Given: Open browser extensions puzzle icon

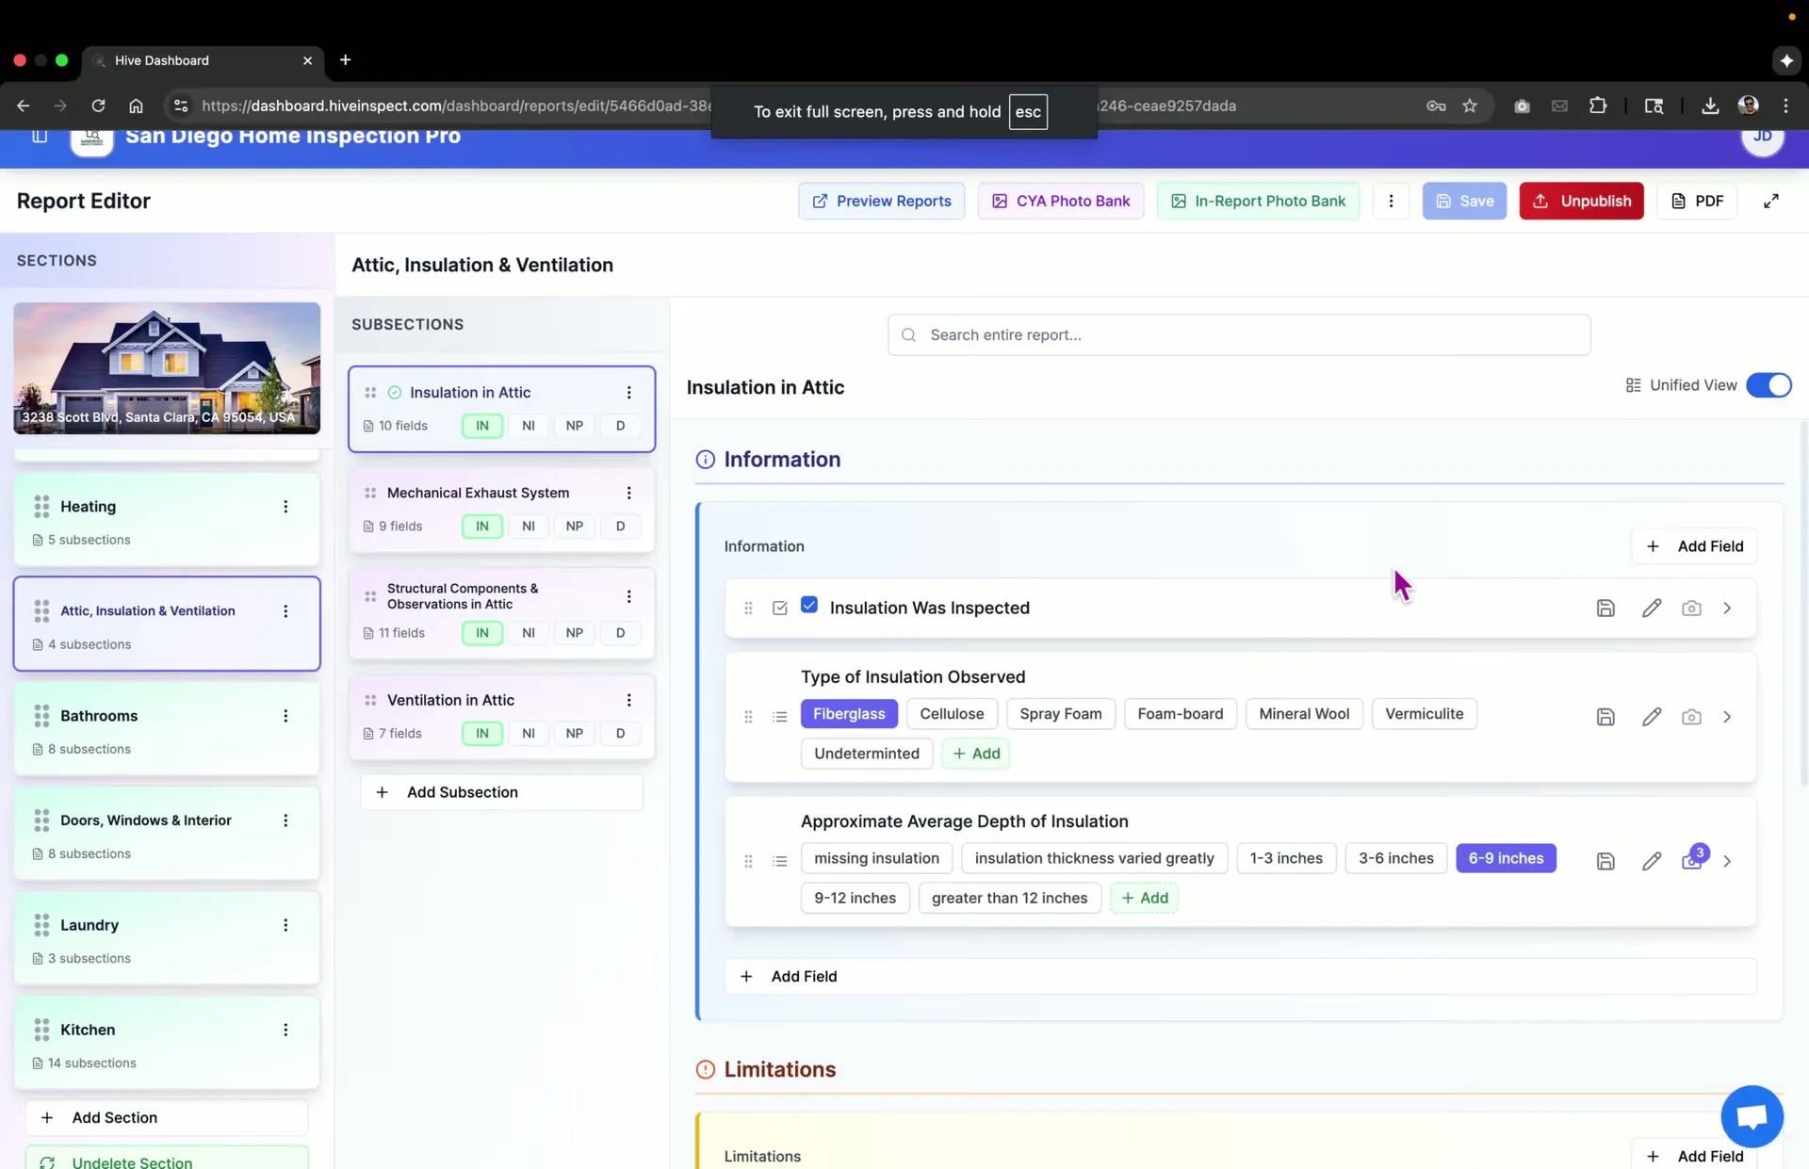Looking at the screenshot, I should 1598,106.
